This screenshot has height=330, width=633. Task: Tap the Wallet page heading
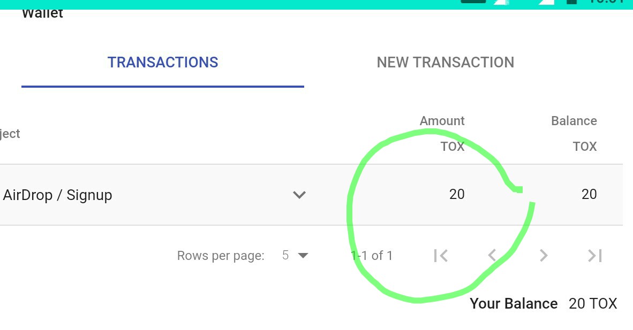click(x=42, y=14)
